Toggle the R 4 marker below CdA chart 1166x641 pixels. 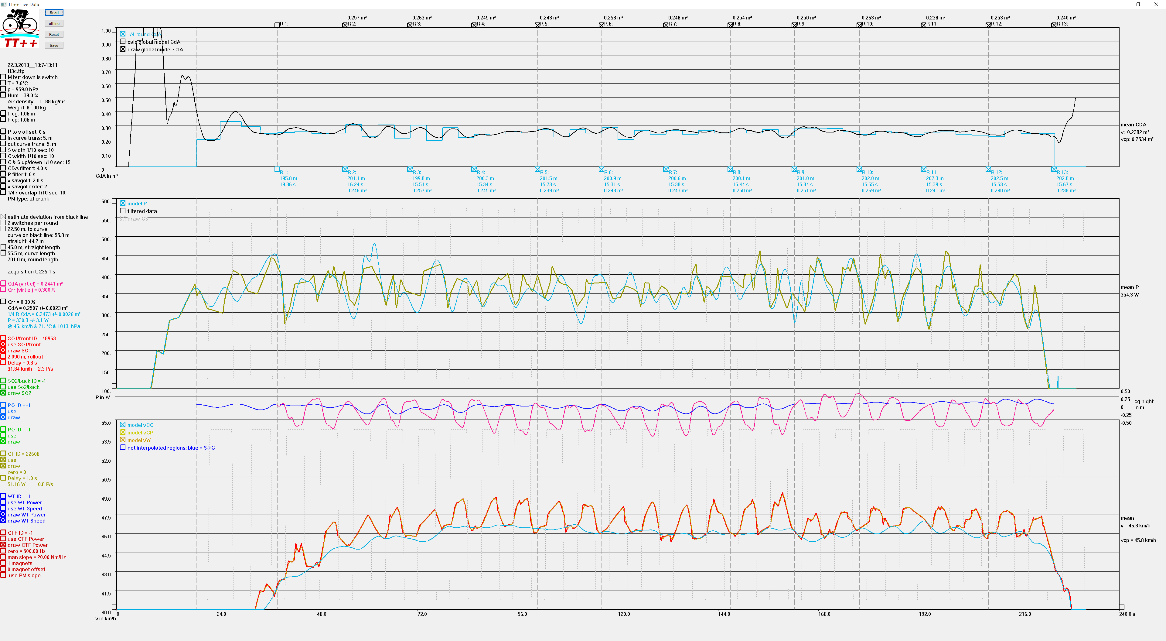(x=474, y=170)
